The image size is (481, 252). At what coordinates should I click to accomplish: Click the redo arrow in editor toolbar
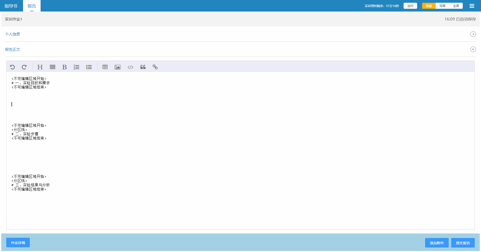24,67
